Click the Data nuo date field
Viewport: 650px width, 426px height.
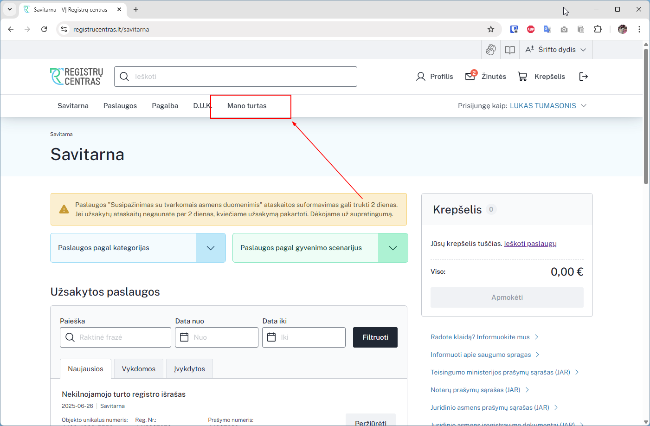[x=217, y=337]
